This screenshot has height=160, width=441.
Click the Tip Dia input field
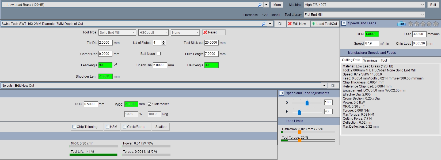point(105,43)
